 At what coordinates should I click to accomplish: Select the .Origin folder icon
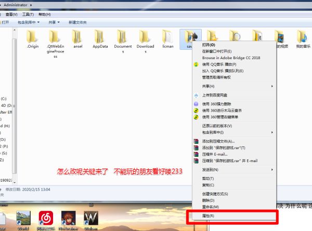[32, 36]
